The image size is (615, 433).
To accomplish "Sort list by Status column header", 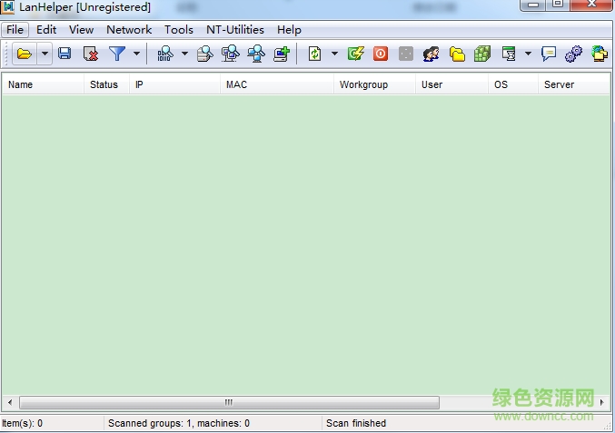I will (106, 84).
